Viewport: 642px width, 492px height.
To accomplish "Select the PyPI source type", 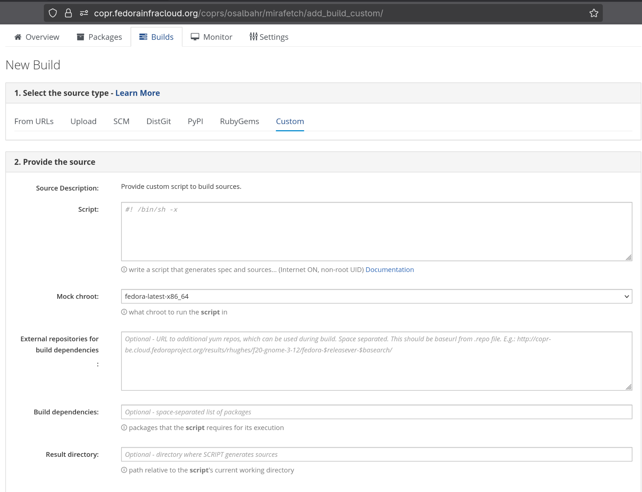I will [x=195, y=121].
